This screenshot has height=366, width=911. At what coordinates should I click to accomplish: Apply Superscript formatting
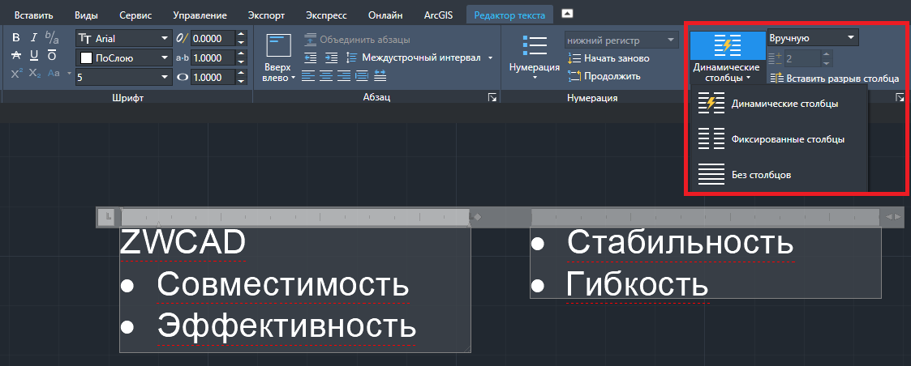16,74
